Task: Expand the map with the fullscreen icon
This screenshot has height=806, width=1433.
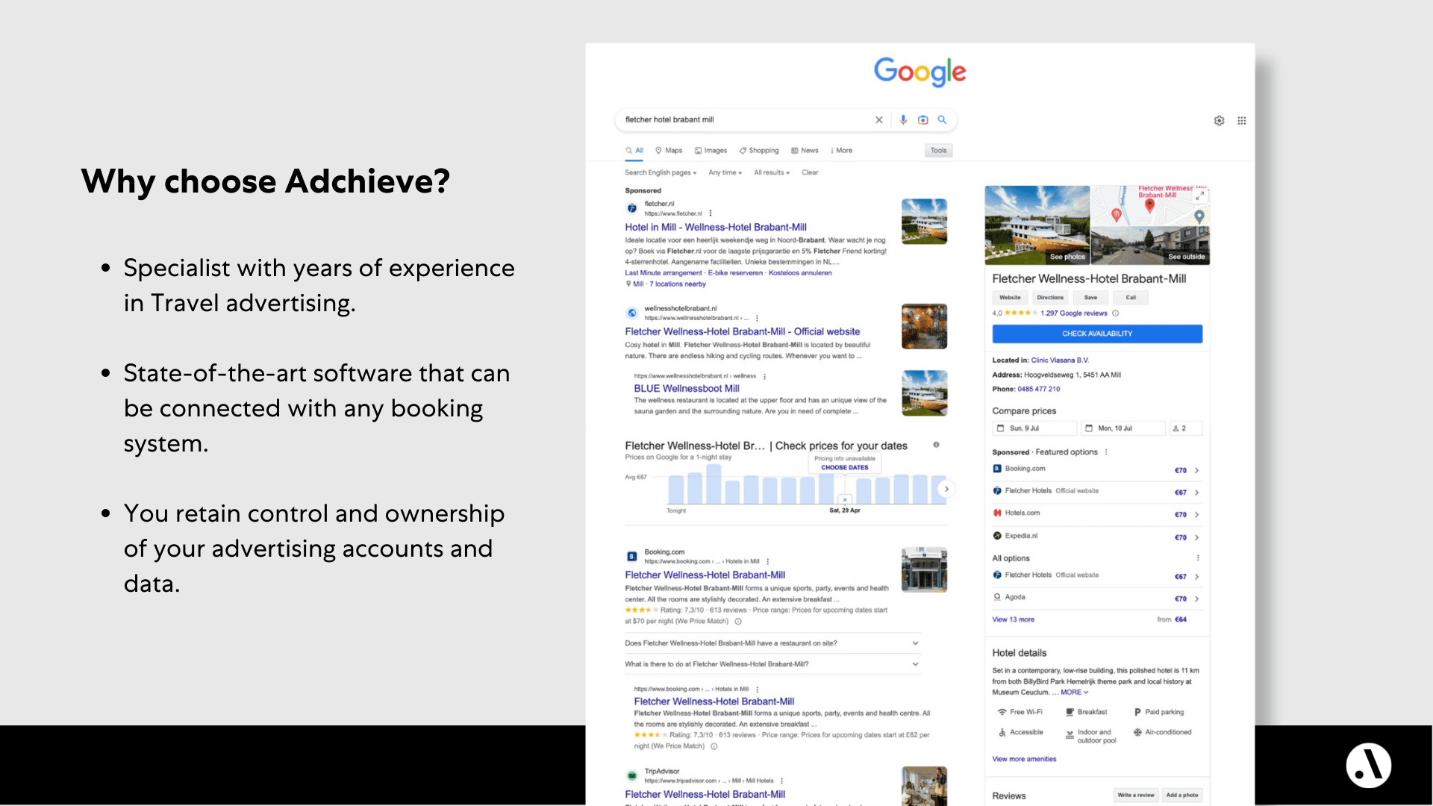Action: click(1200, 196)
